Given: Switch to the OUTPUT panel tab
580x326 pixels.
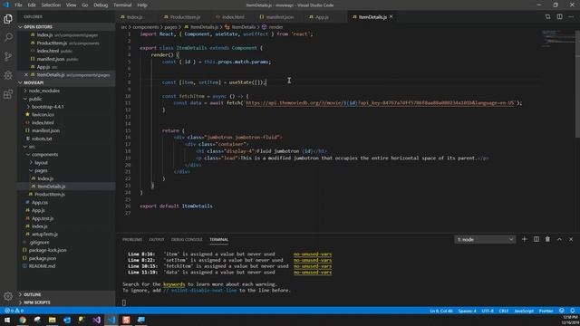Looking at the screenshot, I should point(157,239).
